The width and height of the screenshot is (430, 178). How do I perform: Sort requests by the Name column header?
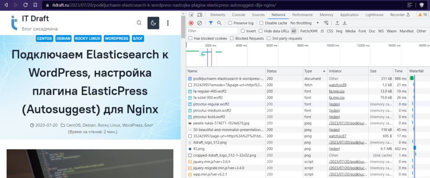pos(226,71)
